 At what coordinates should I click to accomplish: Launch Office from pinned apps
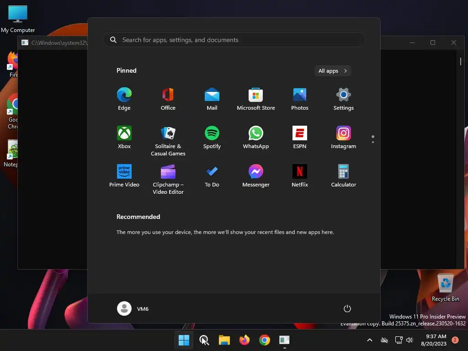(168, 99)
